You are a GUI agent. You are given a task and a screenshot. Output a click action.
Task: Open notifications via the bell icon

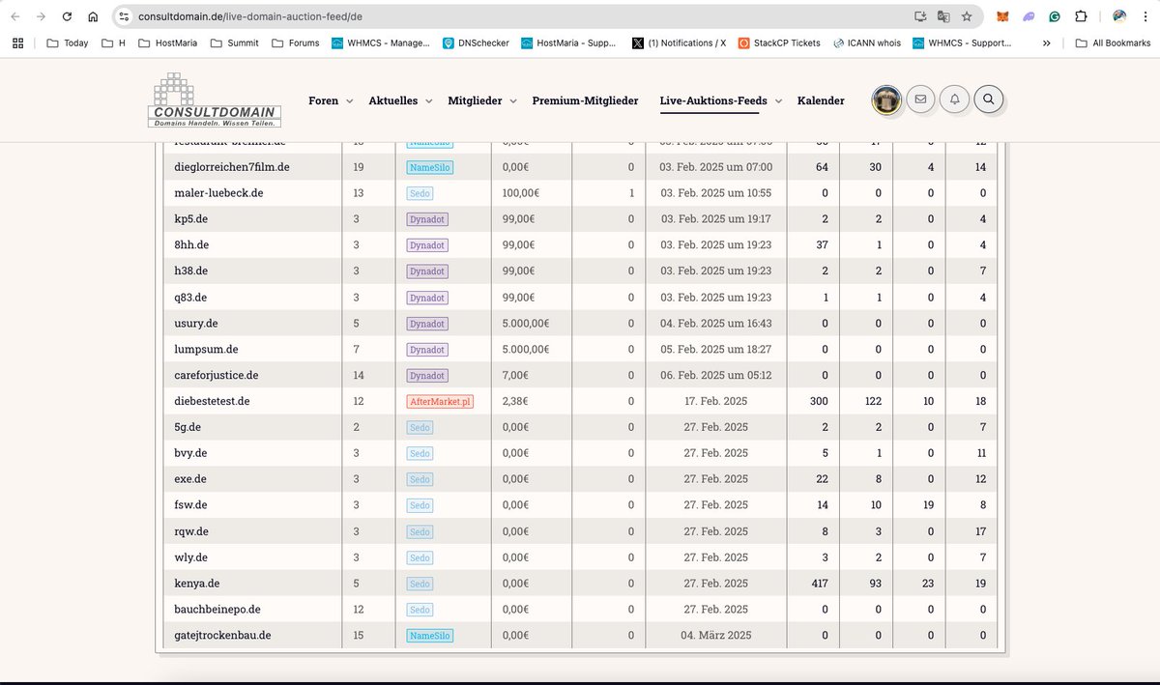[954, 100]
